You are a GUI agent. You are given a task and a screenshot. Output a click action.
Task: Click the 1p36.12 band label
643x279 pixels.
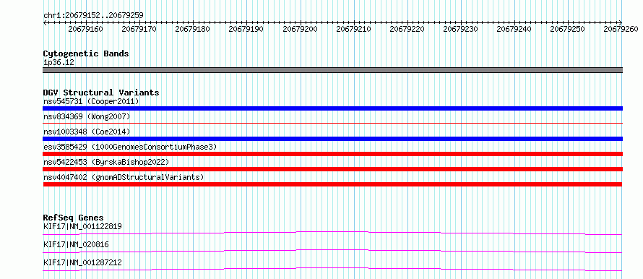coord(59,63)
